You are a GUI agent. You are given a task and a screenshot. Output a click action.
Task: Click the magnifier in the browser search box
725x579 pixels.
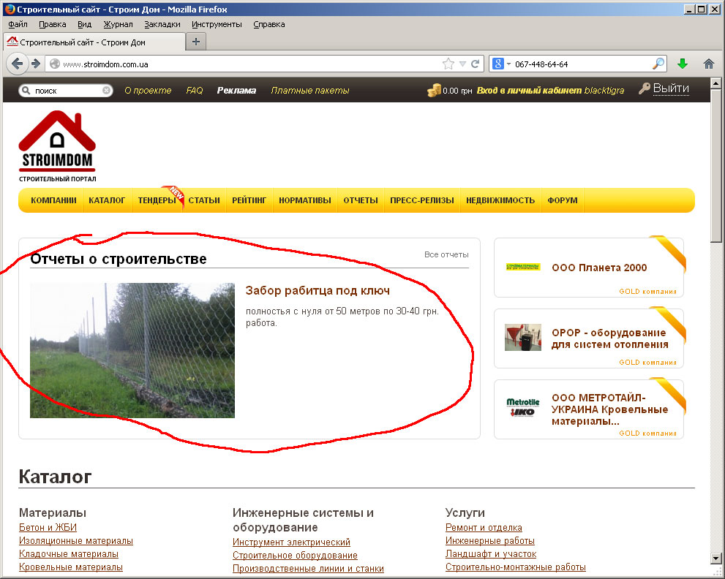pos(658,64)
